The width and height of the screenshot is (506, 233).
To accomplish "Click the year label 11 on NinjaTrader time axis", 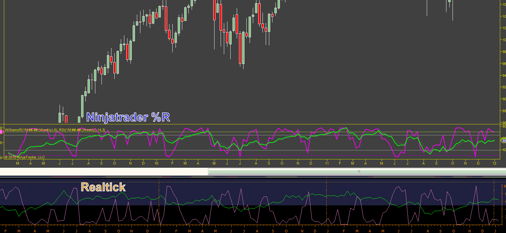I will [327, 163].
